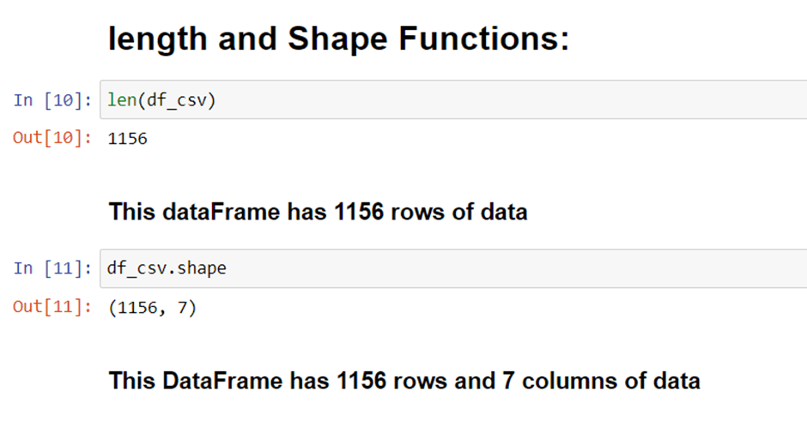Click "1156" in the first bold markdown sentence
Viewport: 807px width, 421px height.
tap(359, 211)
